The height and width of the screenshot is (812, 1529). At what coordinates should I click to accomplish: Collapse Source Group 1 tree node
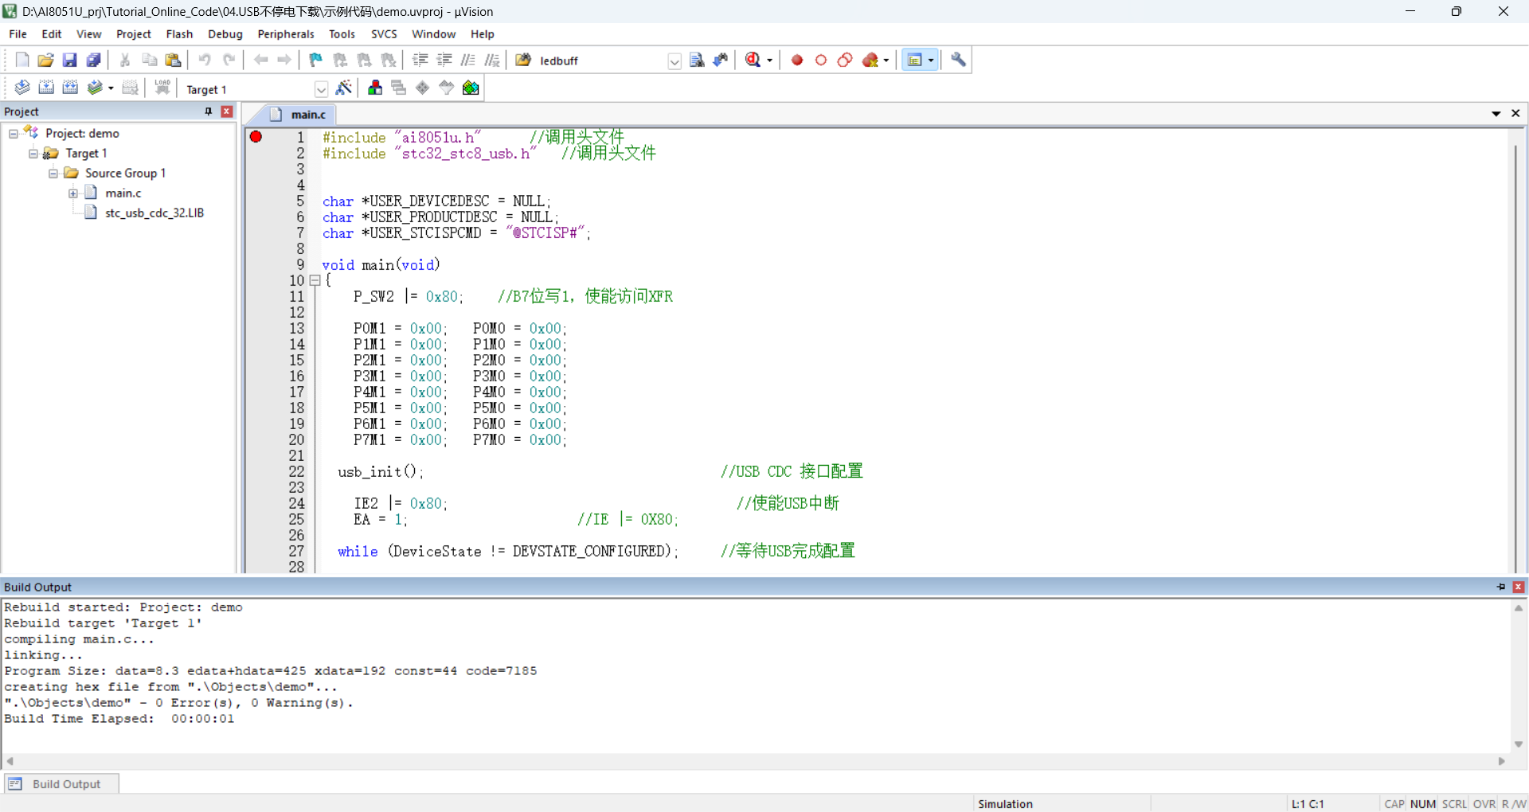tap(53, 174)
